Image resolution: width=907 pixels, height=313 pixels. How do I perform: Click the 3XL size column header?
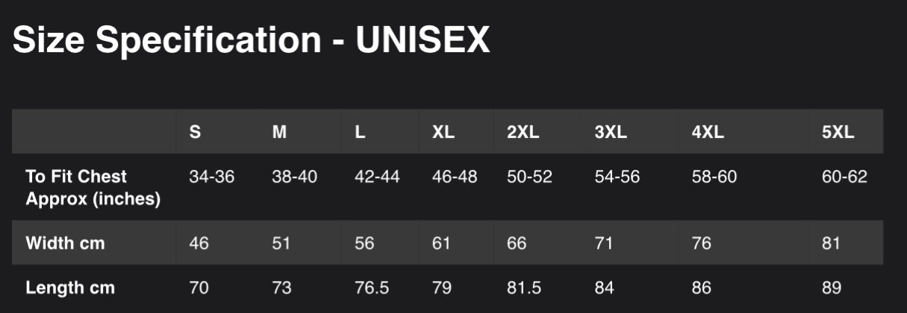[611, 133]
